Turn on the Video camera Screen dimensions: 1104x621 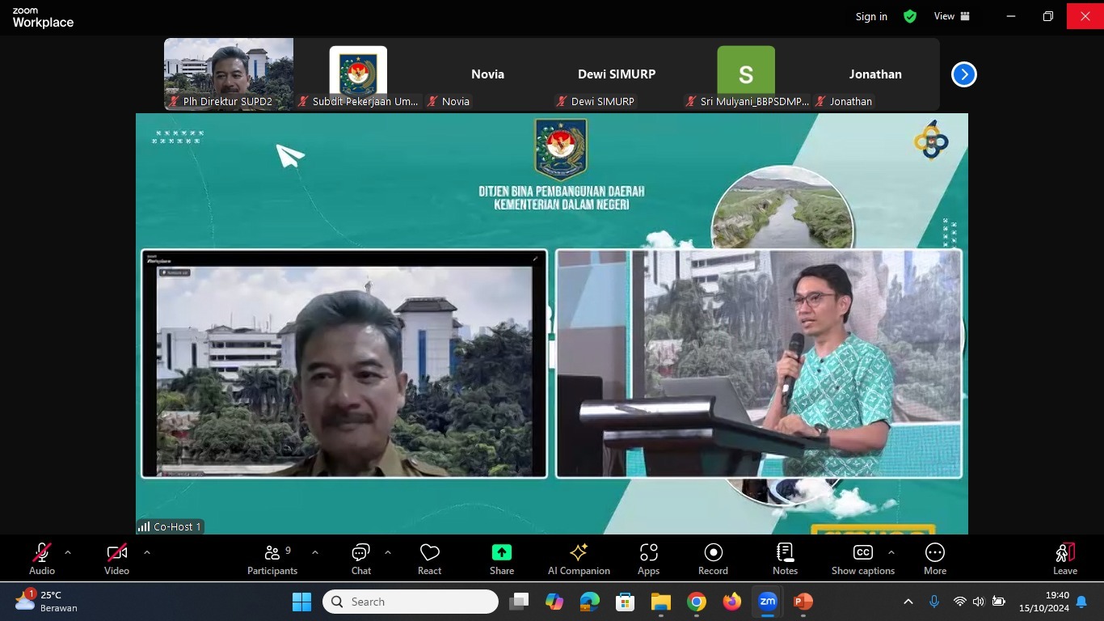[116, 559]
